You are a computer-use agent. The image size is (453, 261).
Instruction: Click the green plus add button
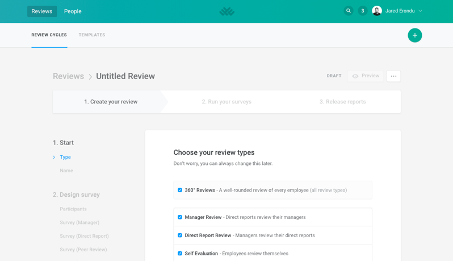pos(414,35)
